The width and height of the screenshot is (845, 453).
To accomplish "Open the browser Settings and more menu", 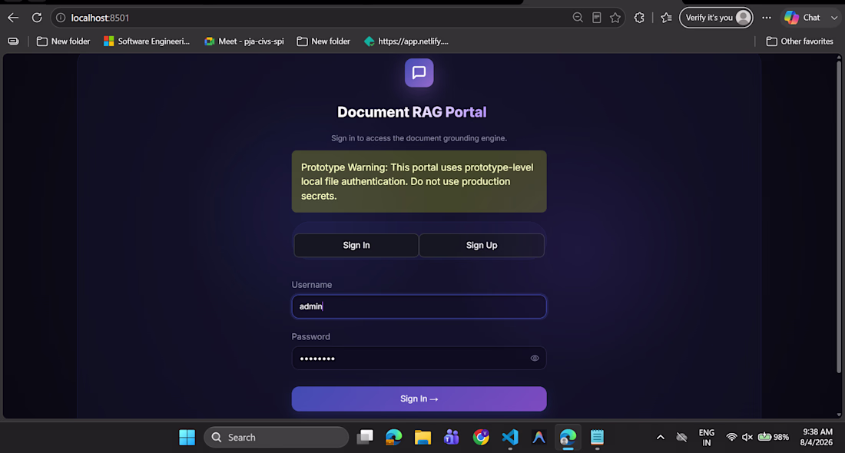I will point(767,18).
